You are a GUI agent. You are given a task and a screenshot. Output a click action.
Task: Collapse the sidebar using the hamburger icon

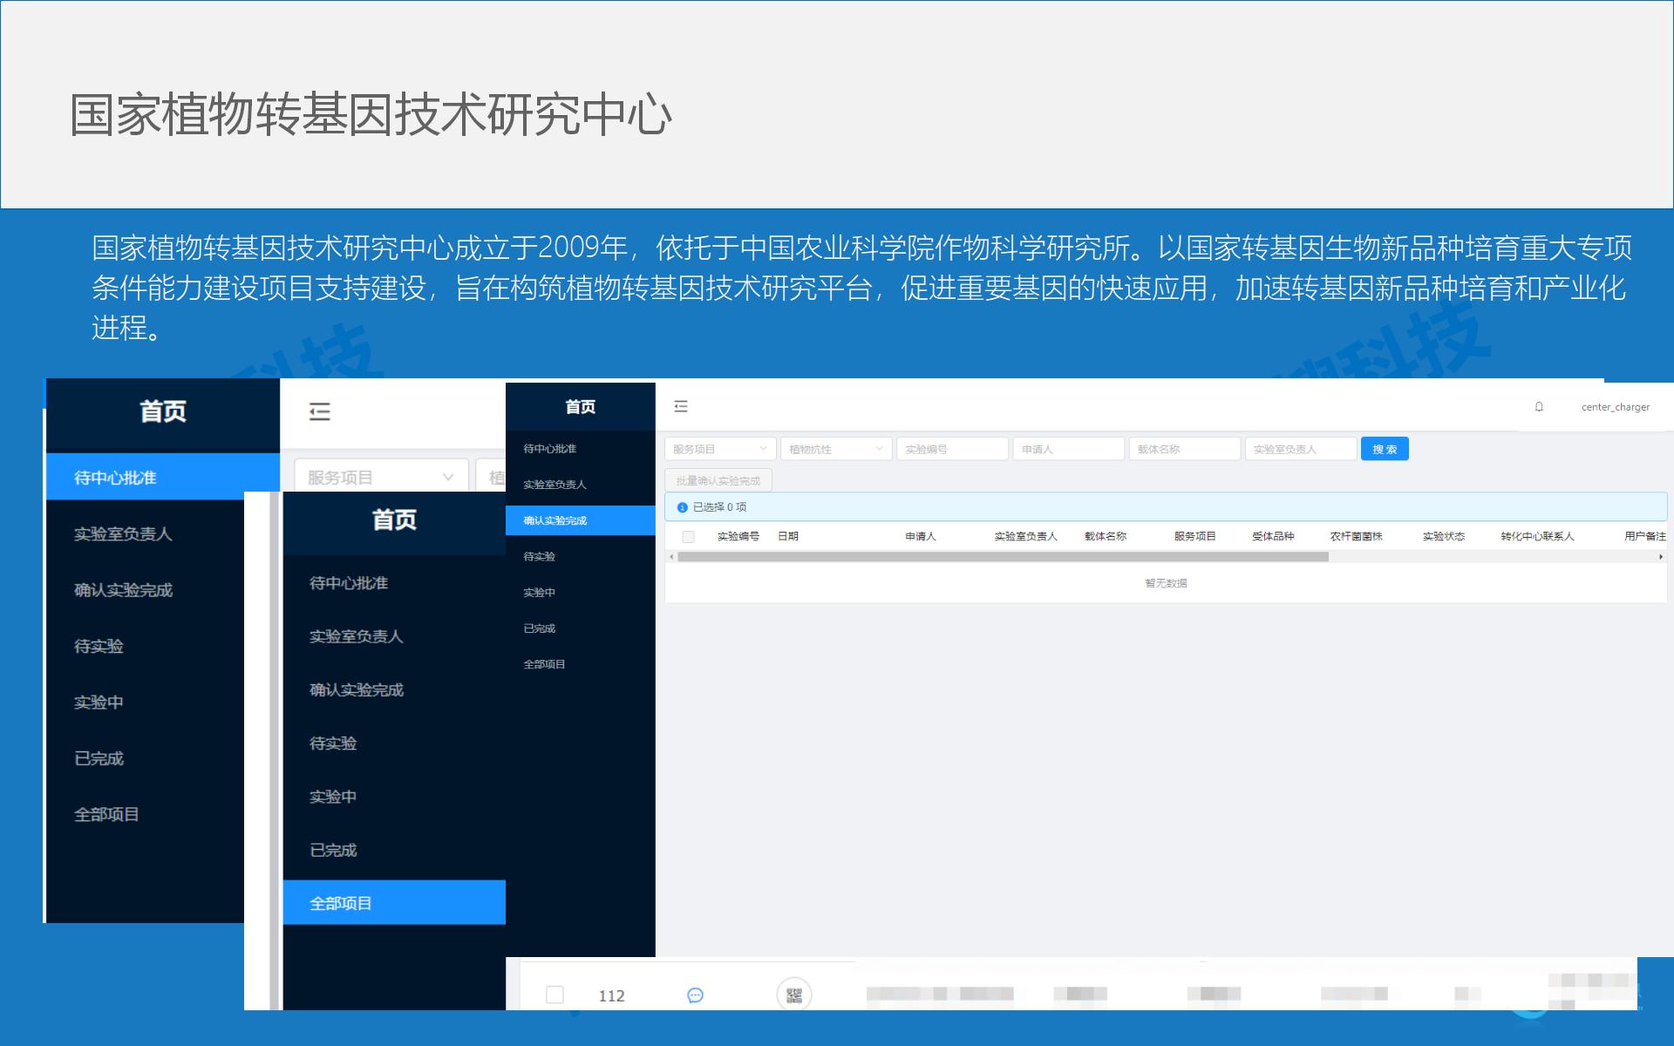tap(681, 406)
